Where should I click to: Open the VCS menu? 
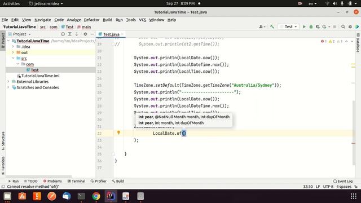coord(143,20)
